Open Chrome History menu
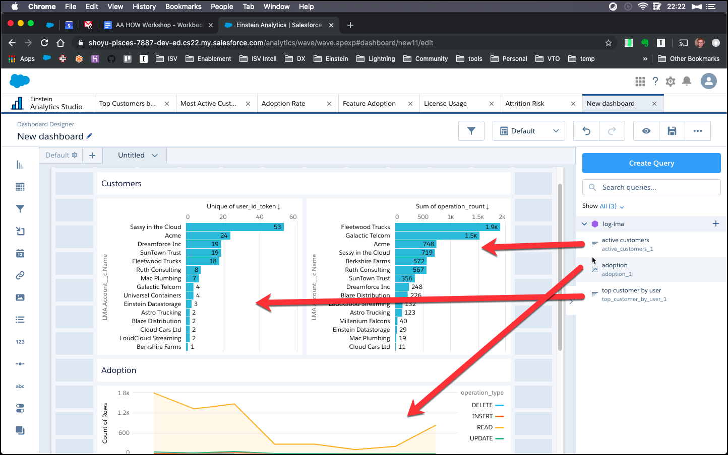 [144, 7]
